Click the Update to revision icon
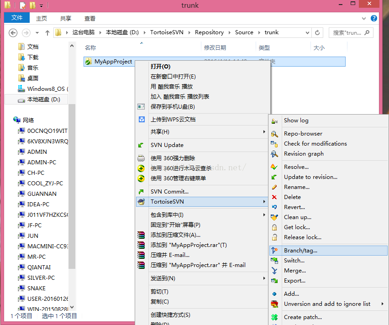389x325 pixels. 274,177
